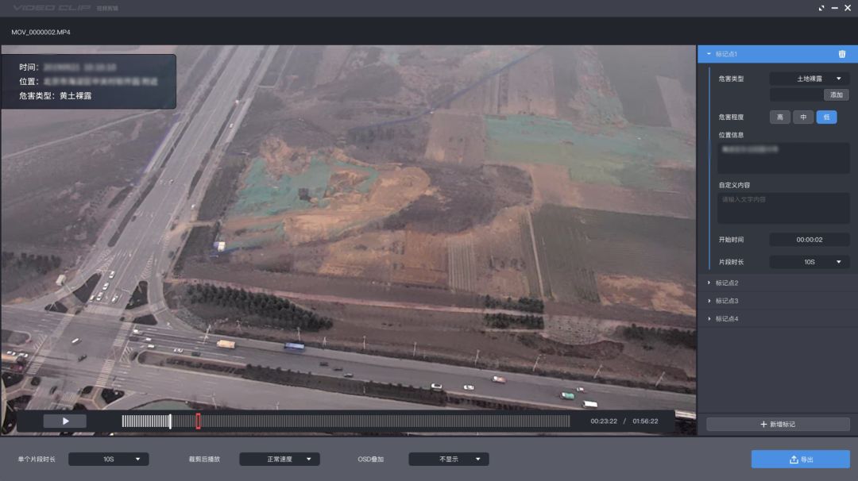Set hazard level to 高

pyautogui.click(x=779, y=117)
